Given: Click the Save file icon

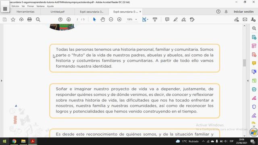Looking at the screenshot, I should click(4, 20).
